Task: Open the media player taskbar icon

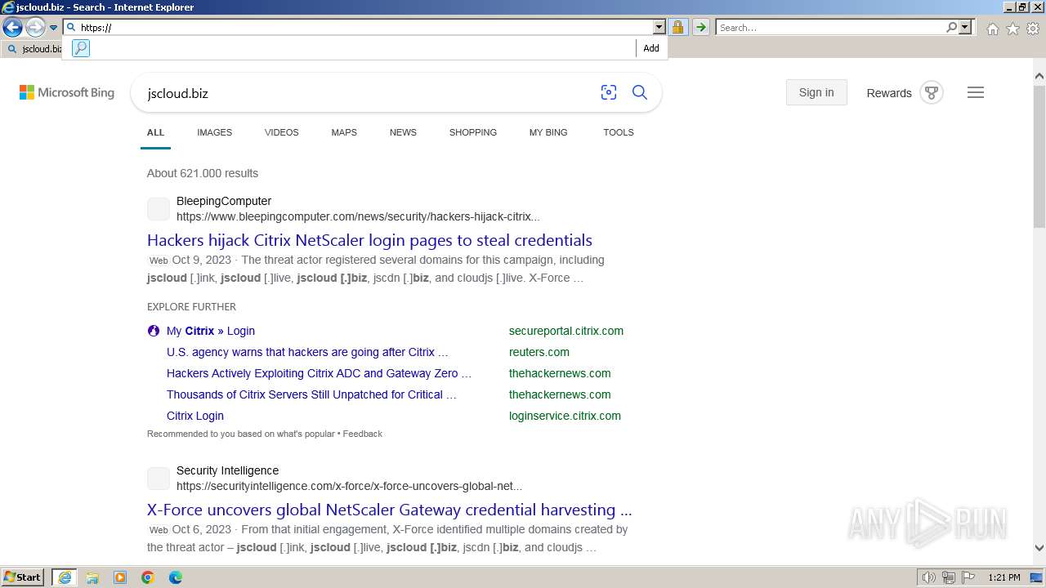Action: click(x=120, y=577)
